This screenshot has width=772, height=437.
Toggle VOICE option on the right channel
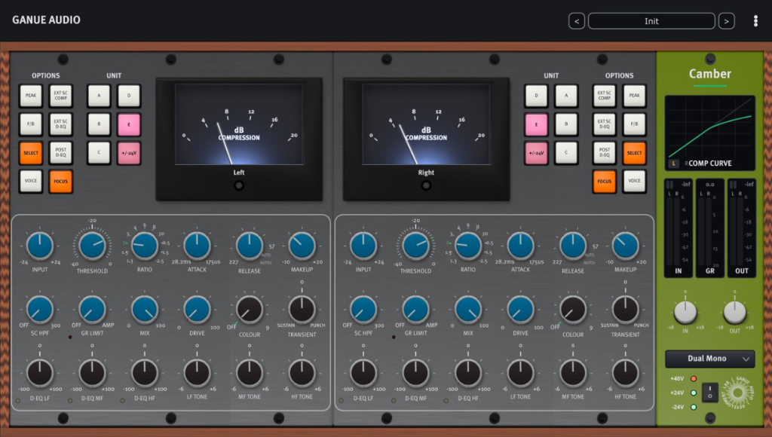tap(634, 181)
